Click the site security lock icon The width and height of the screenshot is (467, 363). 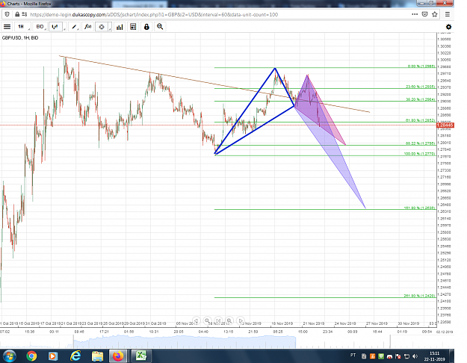[x=17, y=14]
